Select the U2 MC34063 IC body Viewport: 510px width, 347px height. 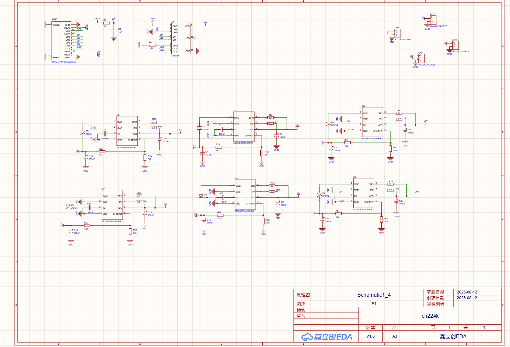tap(373, 122)
